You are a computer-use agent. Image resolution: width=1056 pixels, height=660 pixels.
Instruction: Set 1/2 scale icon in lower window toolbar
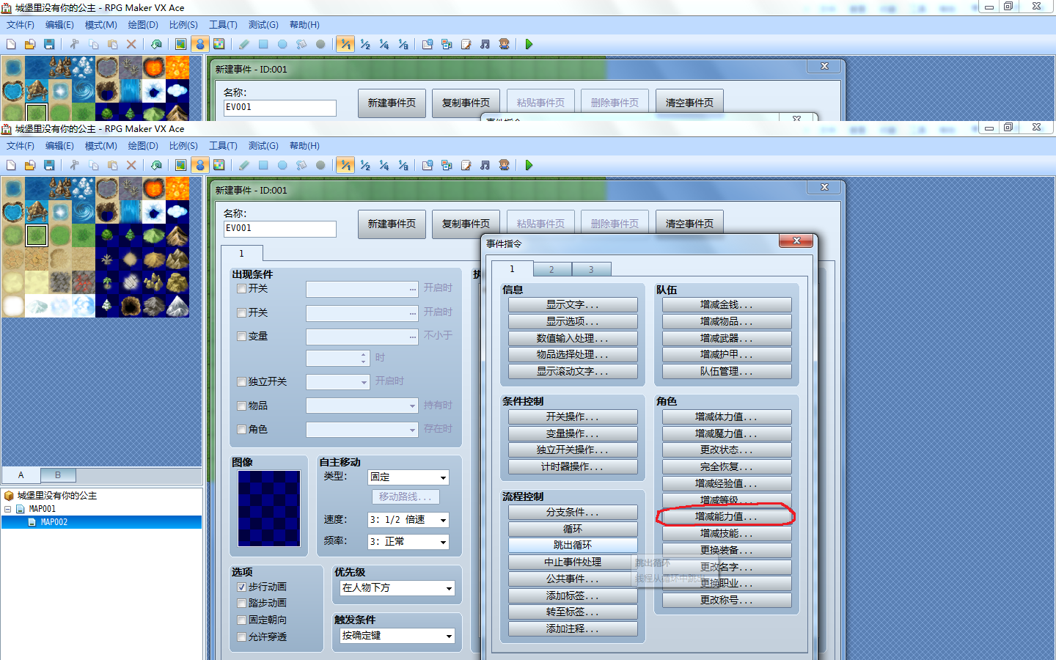tap(365, 166)
